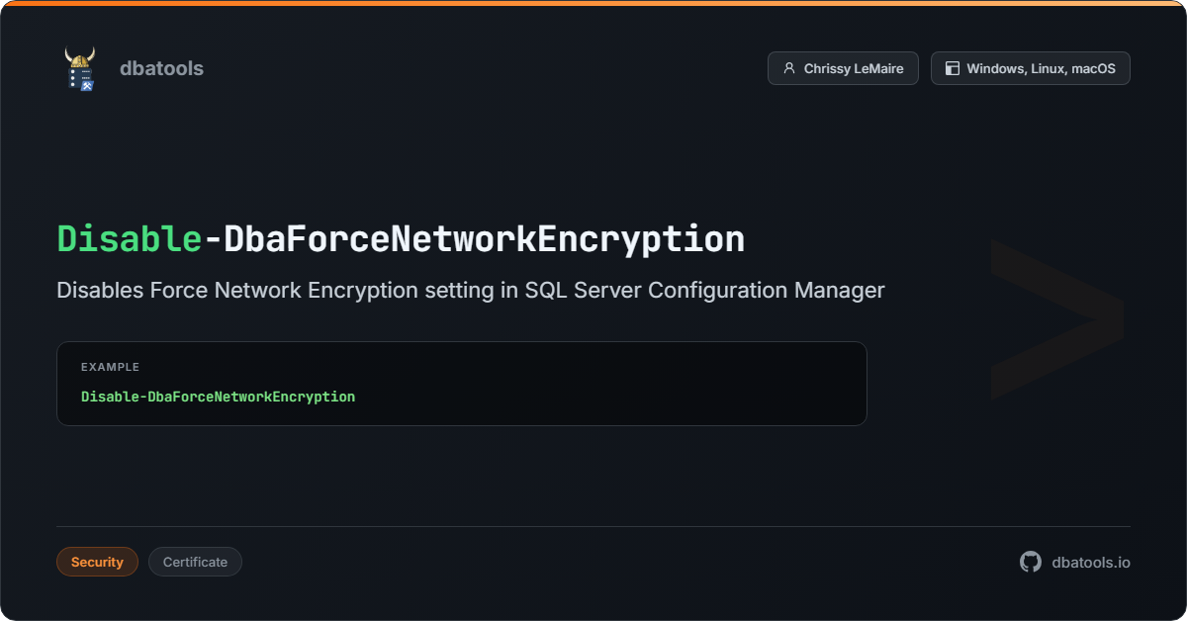Open the Chrissy LeMaire author badge
The height and width of the screenshot is (621, 1187).
(843, 68)
